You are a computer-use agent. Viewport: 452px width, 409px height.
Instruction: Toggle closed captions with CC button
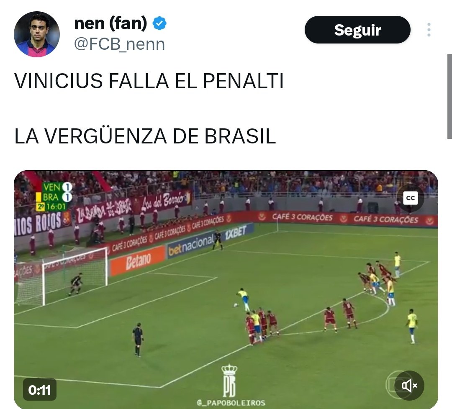tap(410, 198)
